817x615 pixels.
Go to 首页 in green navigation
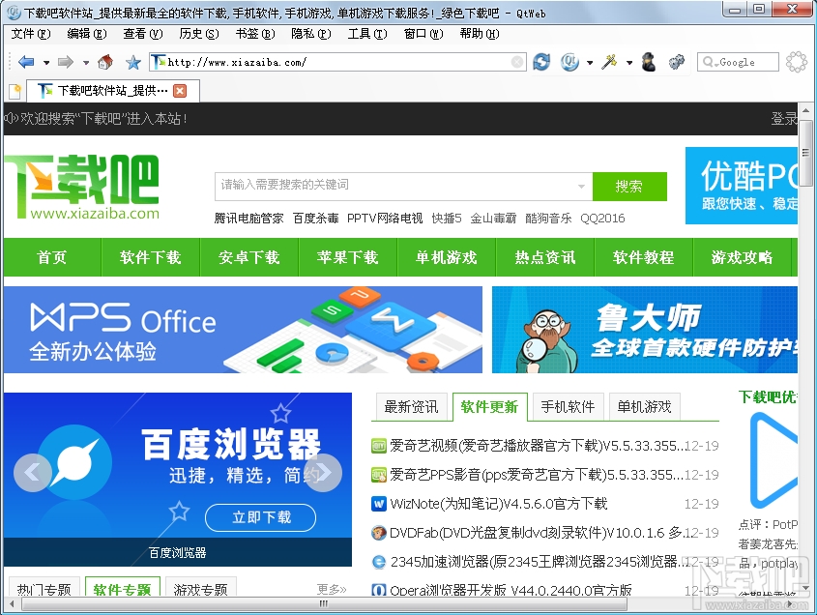pyautogui.click(x=52, y=257)
